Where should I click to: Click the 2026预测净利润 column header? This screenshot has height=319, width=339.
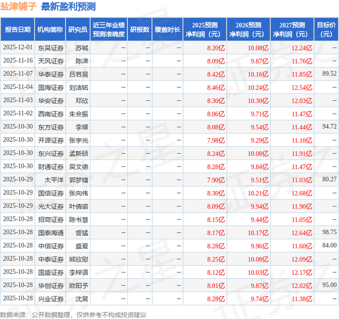tap(248, 30)
